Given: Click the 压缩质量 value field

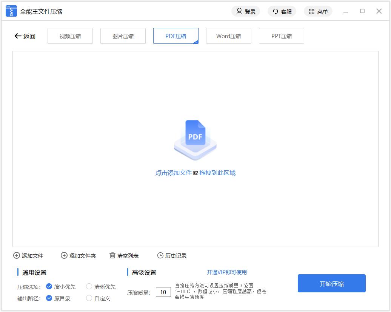Looking at the screenshot, I should pos(163,292).
